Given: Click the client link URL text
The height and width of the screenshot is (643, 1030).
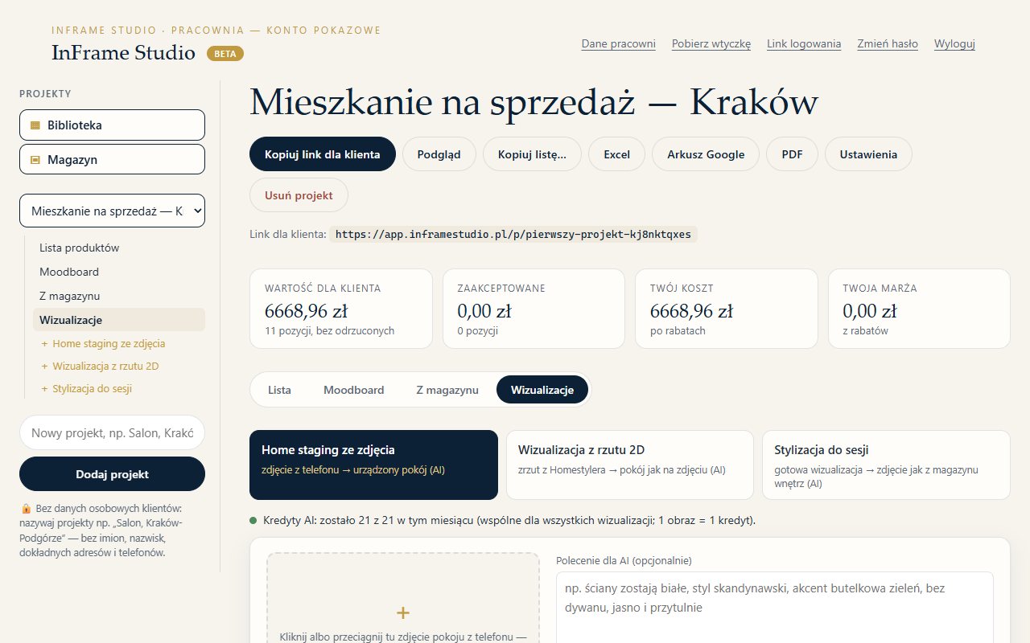Looking at the screenshot, I should 513,235.
